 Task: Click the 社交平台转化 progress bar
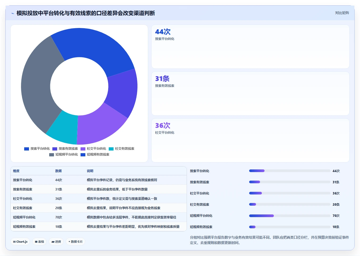(290, 193)
